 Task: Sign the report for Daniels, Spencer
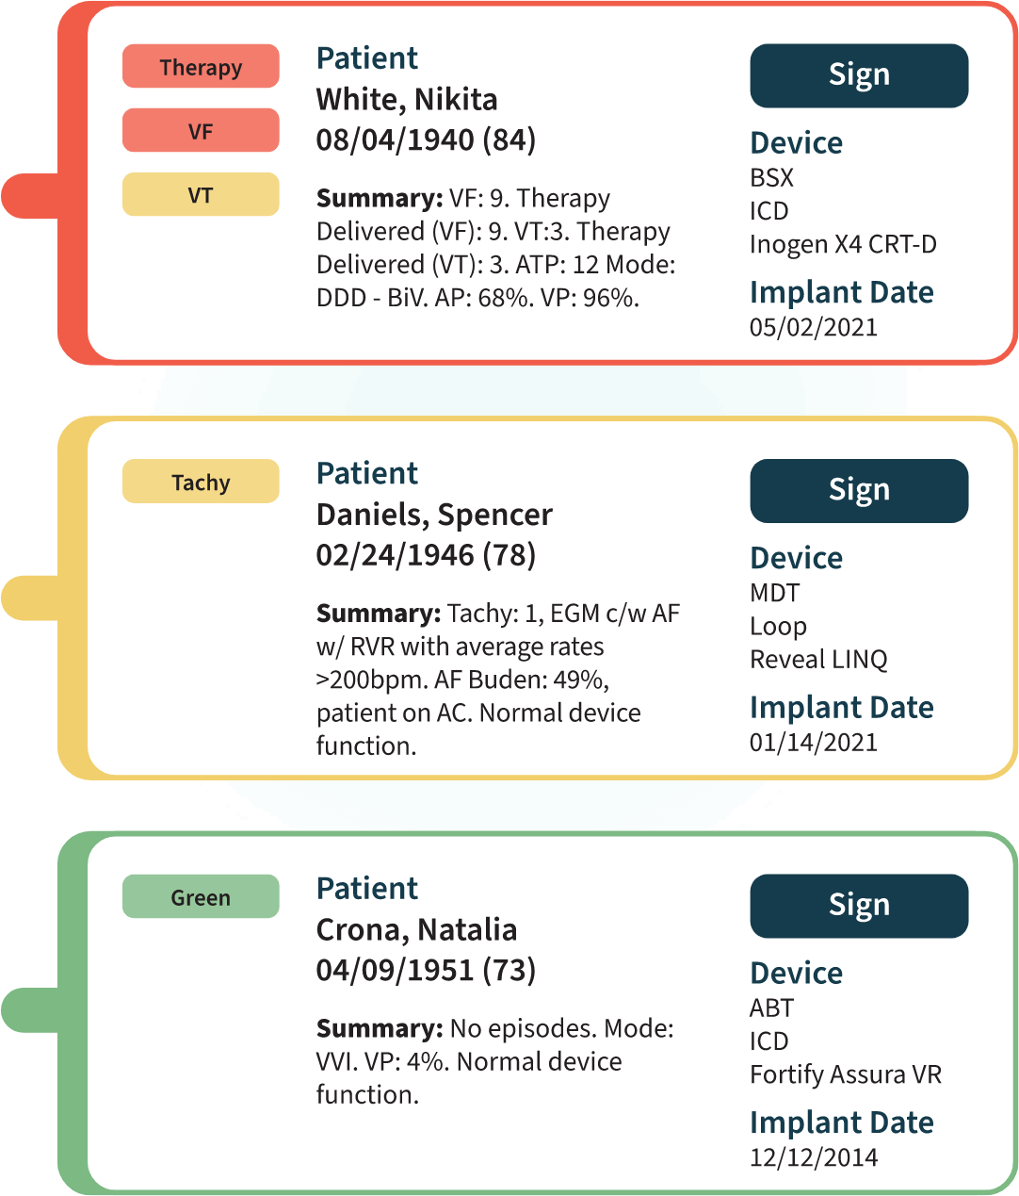click(858, 490)
